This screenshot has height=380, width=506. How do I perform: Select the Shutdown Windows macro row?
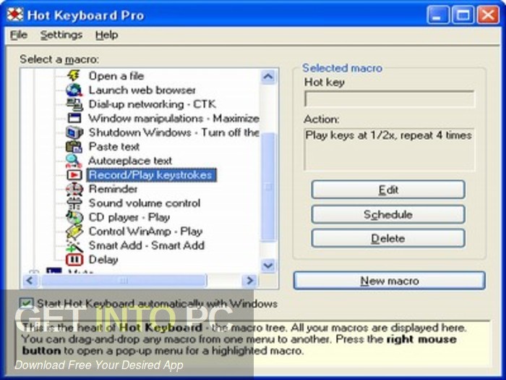[173, 132]
